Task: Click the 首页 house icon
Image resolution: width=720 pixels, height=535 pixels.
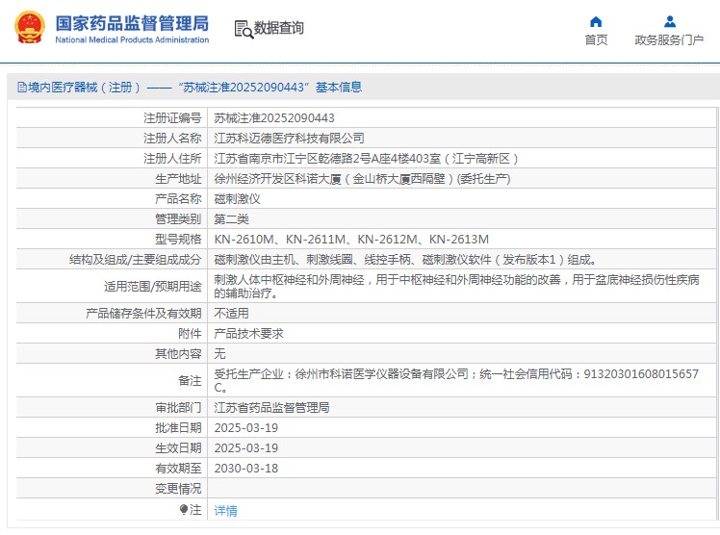Action: click(596, 21)
